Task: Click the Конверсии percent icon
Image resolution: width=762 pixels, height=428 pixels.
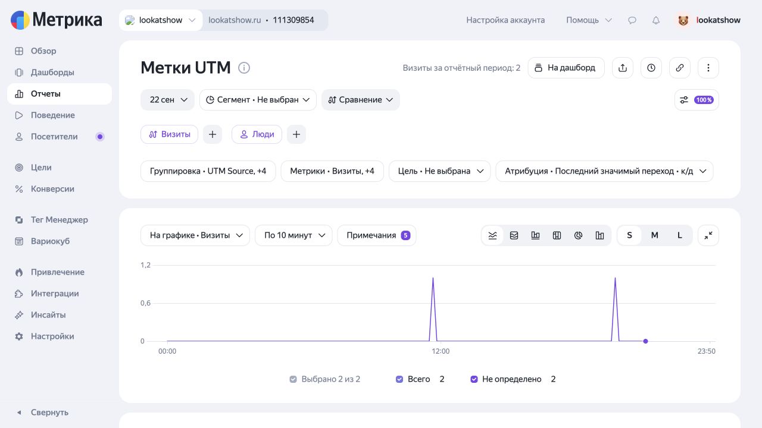Action: [x=19, y=189]
